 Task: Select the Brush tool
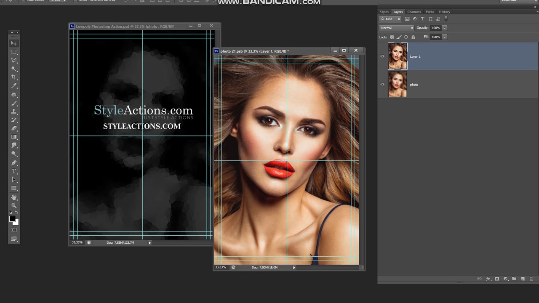pos(14,104)
